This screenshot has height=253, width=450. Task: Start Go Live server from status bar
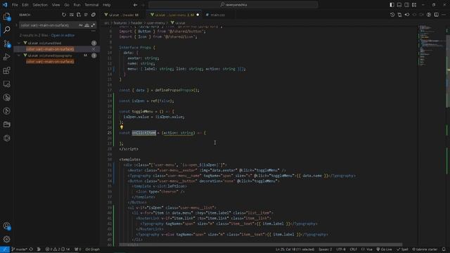[384, 249]
